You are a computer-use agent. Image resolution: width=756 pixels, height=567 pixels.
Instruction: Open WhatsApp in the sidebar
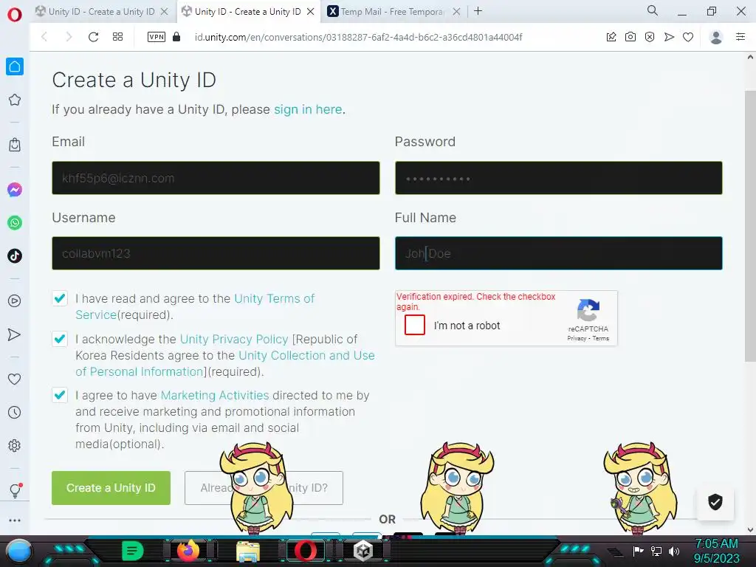click(15, 223)
